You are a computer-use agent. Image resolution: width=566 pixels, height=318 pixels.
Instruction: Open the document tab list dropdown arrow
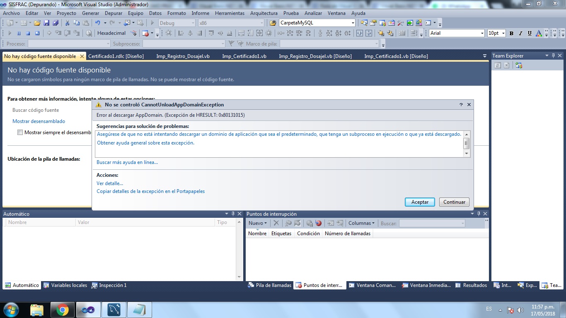tap(485, 56)
